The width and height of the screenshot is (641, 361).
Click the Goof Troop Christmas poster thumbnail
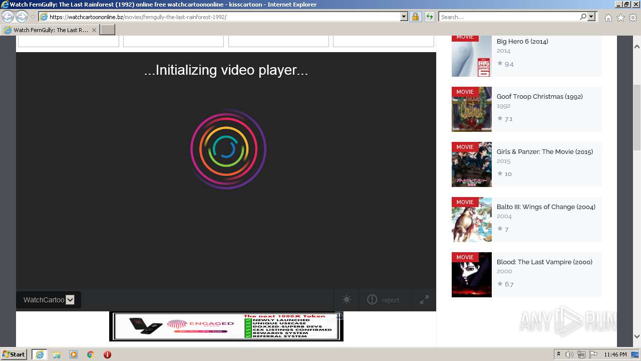(472, 109)
